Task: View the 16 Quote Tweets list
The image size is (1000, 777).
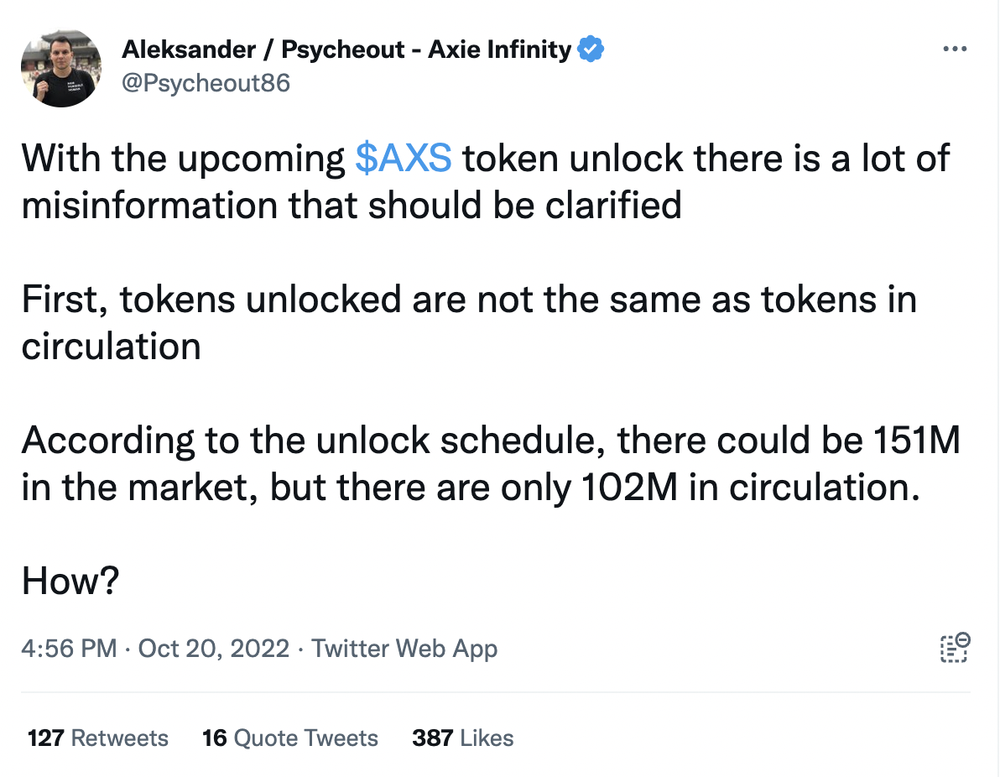Action: click(x=290, y=738)
